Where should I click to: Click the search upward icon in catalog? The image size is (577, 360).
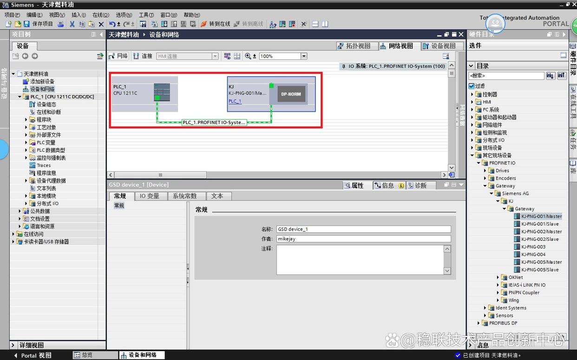[x=561, y=76]
